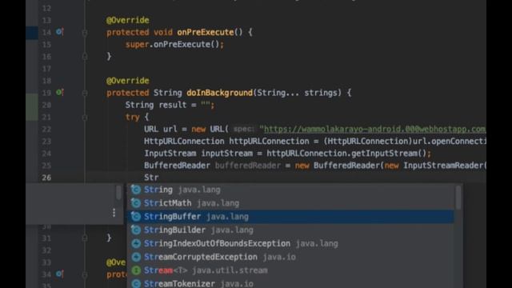
Task: Click fold end marker on line 31
Action: (x=85, y=238)
